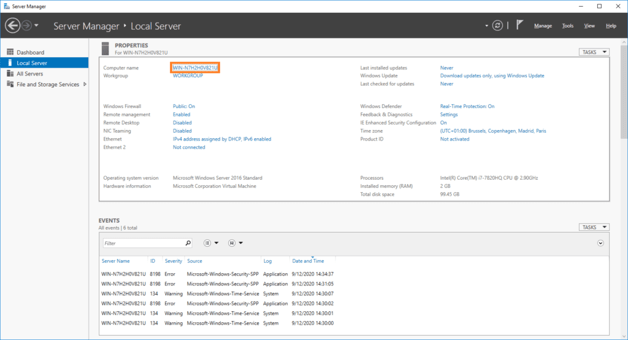Click Remote management Enabled link
This screenshot has height=340, width=628.
pos(182,114)
